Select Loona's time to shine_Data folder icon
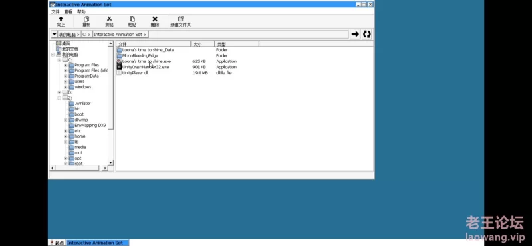This screenshot has width=532, height=246. 119,50
